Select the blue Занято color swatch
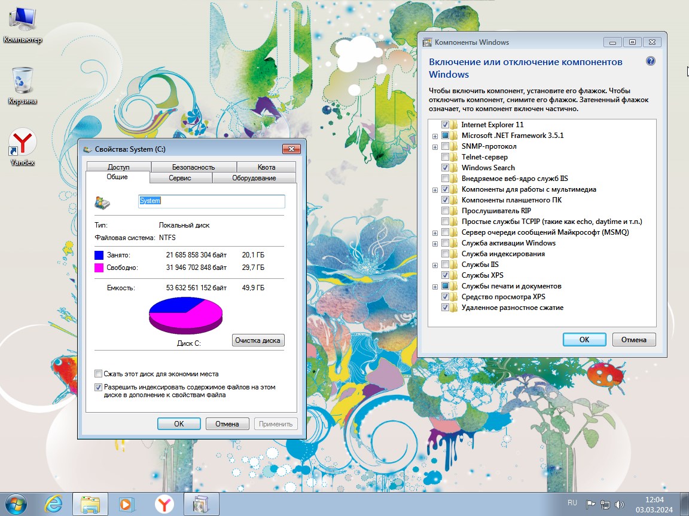Screen dimensions: 689x516 click(99, 255)
